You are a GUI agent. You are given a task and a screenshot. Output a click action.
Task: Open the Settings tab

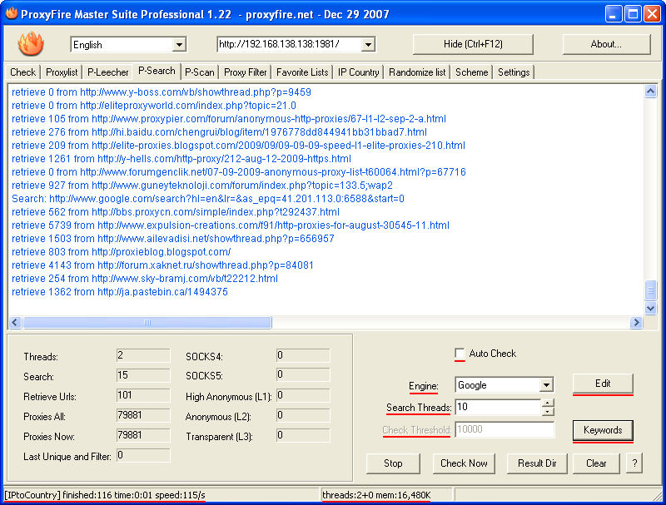tap(514, 72)
